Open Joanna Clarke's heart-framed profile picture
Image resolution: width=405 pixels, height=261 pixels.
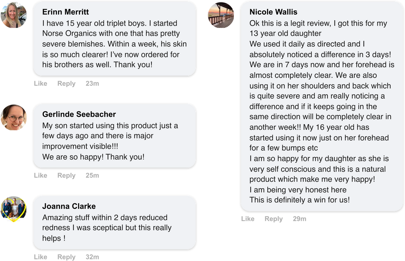coord(14,209)
